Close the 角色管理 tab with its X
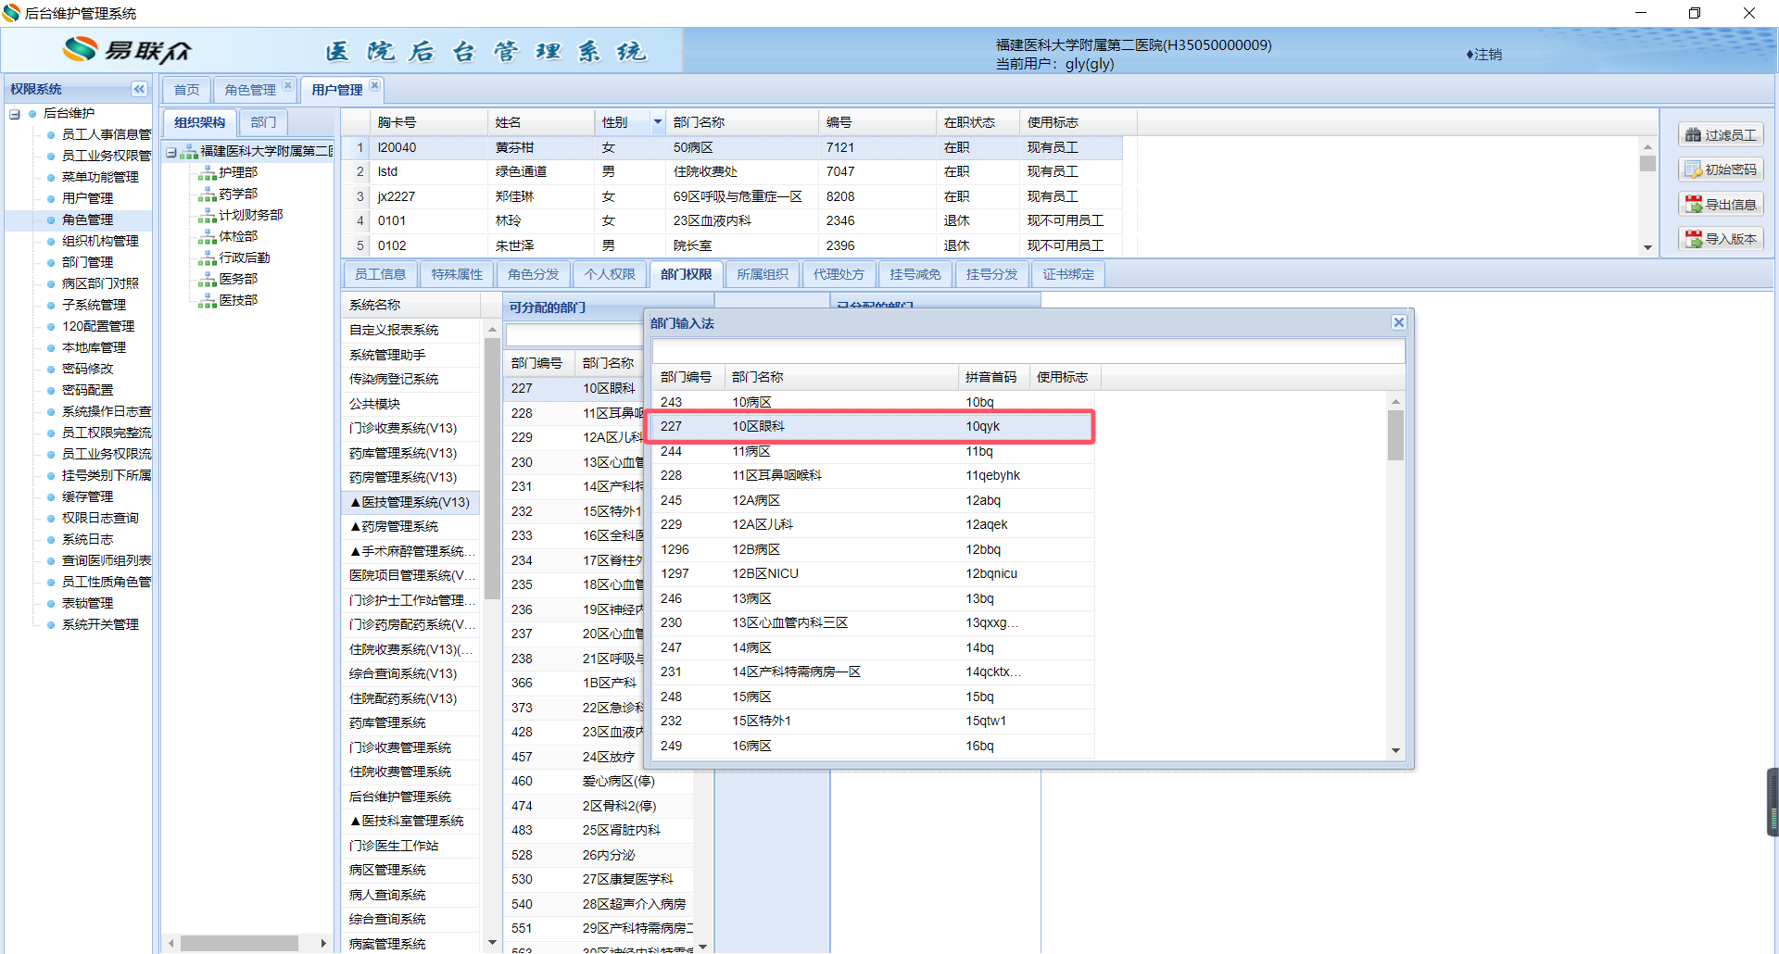This screenshot has height=954, width=1779. [288, 85]
